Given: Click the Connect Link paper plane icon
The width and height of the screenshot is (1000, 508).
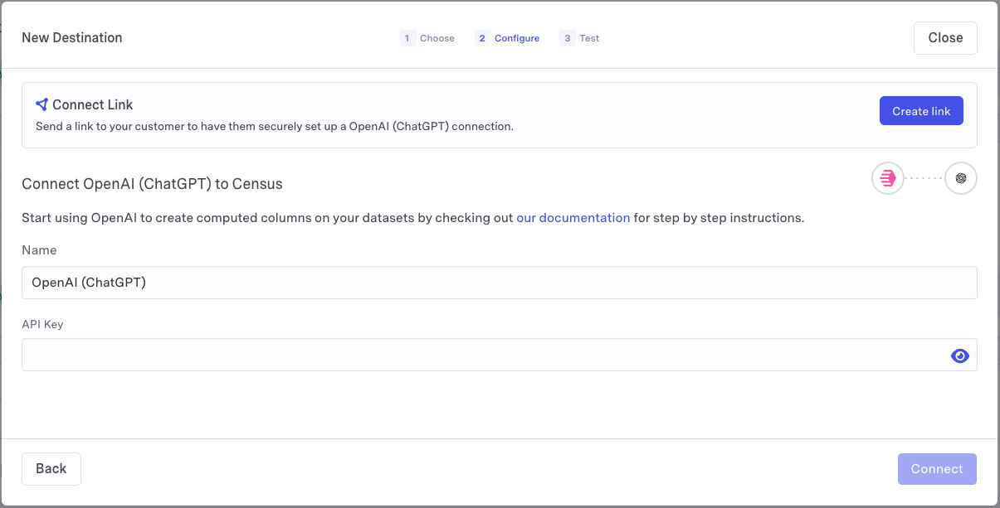Looking at the screenshot, I should coord(41,104).
